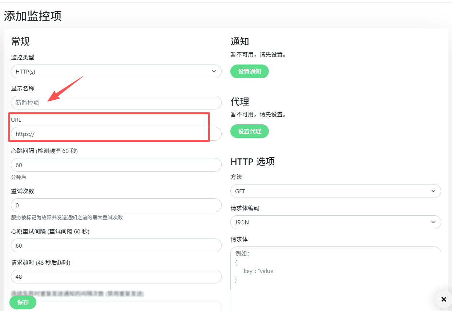Click the X close icon at bottom right
Viewport: 452px width, 311px height.
444,299
